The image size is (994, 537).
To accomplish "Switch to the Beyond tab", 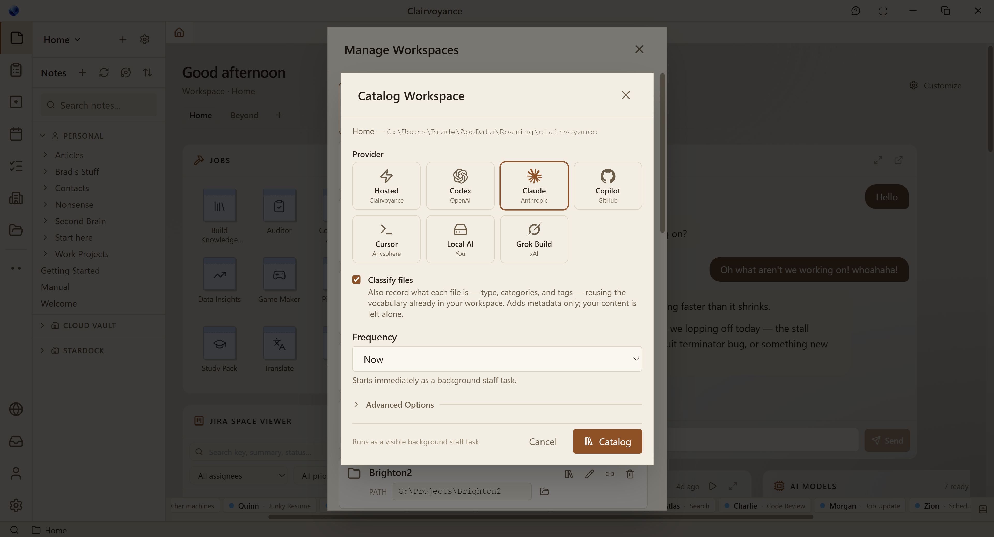I will click(244, 115).
